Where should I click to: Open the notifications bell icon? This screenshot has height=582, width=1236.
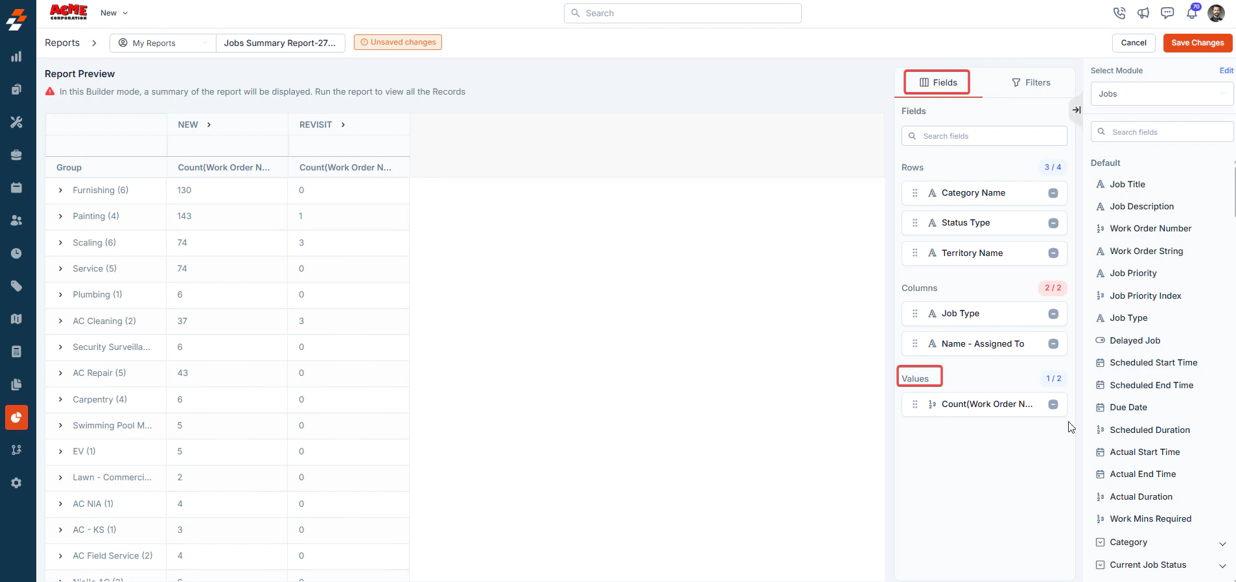pyautogui.click(x=1192, y=12)
